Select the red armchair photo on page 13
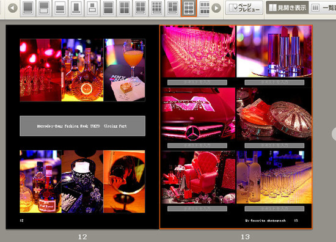 [x=198, y=177]
